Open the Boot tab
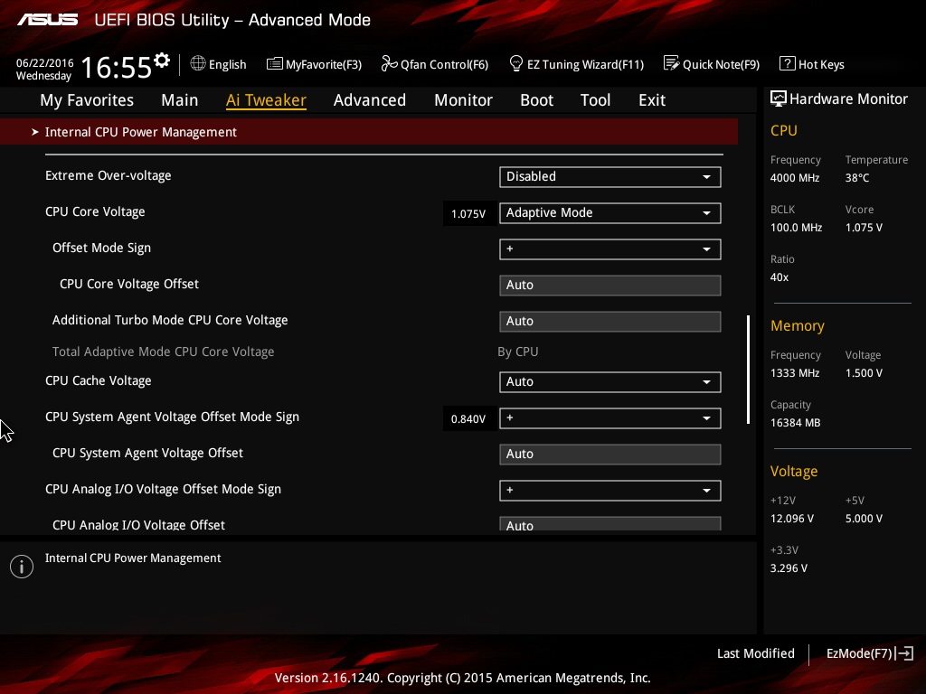 537,100
